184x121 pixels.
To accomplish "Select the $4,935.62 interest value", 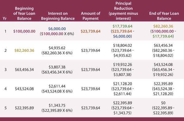I will pyautogui.click(x=57, y=48).
